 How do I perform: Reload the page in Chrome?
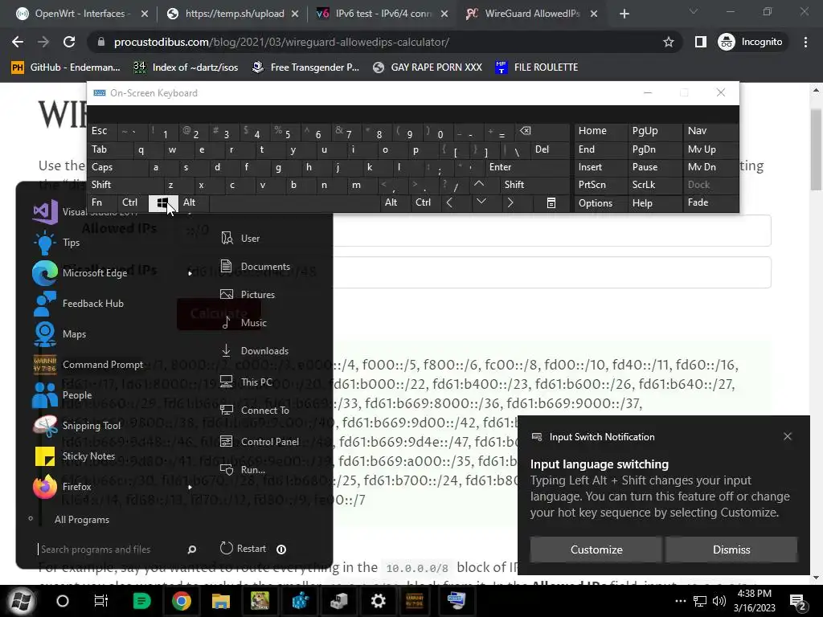(69, 42)
